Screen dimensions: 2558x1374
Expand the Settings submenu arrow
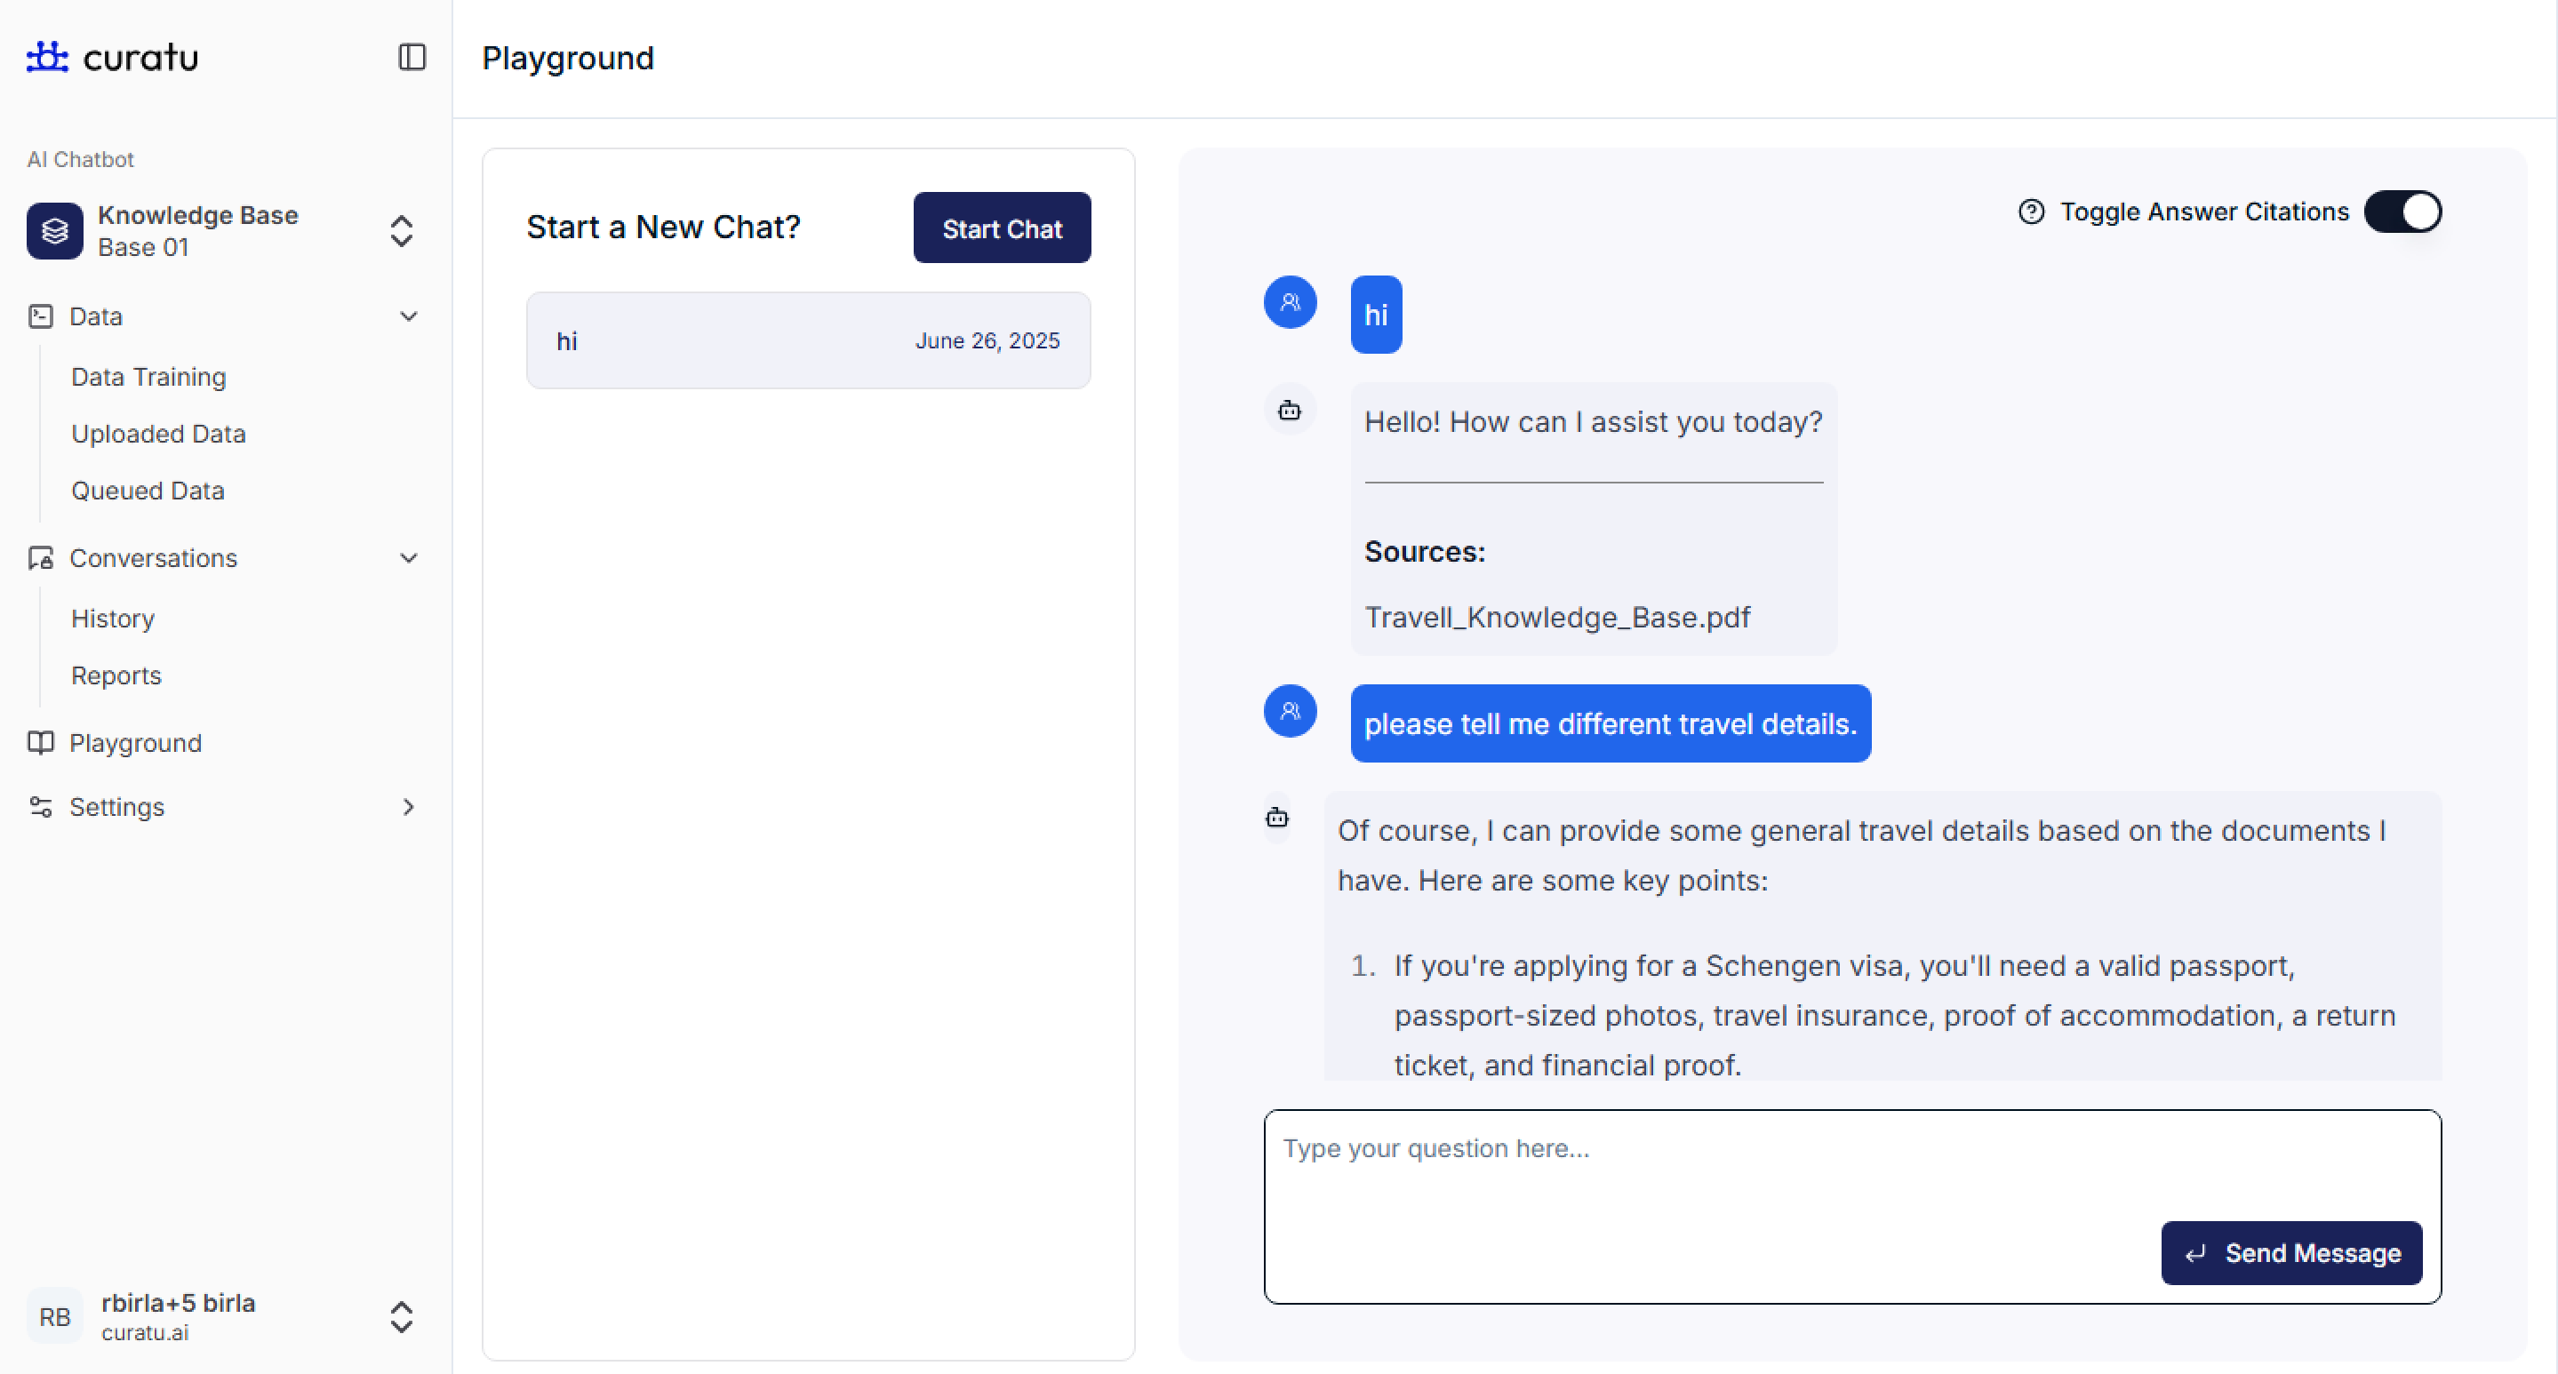pos(408,807)
